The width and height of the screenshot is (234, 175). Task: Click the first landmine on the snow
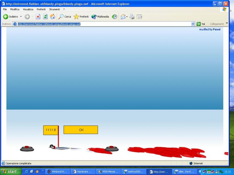27,148
